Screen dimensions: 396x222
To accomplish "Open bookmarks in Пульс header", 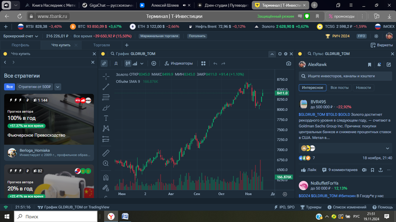I will [x=370, y=64].
